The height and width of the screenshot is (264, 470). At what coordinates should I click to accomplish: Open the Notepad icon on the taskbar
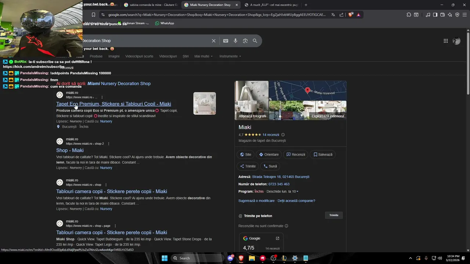(305, 258)
